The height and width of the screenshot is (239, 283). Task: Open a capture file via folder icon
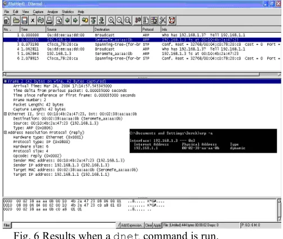16,20
